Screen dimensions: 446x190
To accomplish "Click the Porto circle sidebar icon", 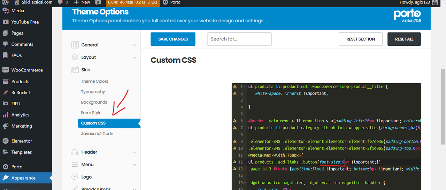I will click(x=5, y=167).
